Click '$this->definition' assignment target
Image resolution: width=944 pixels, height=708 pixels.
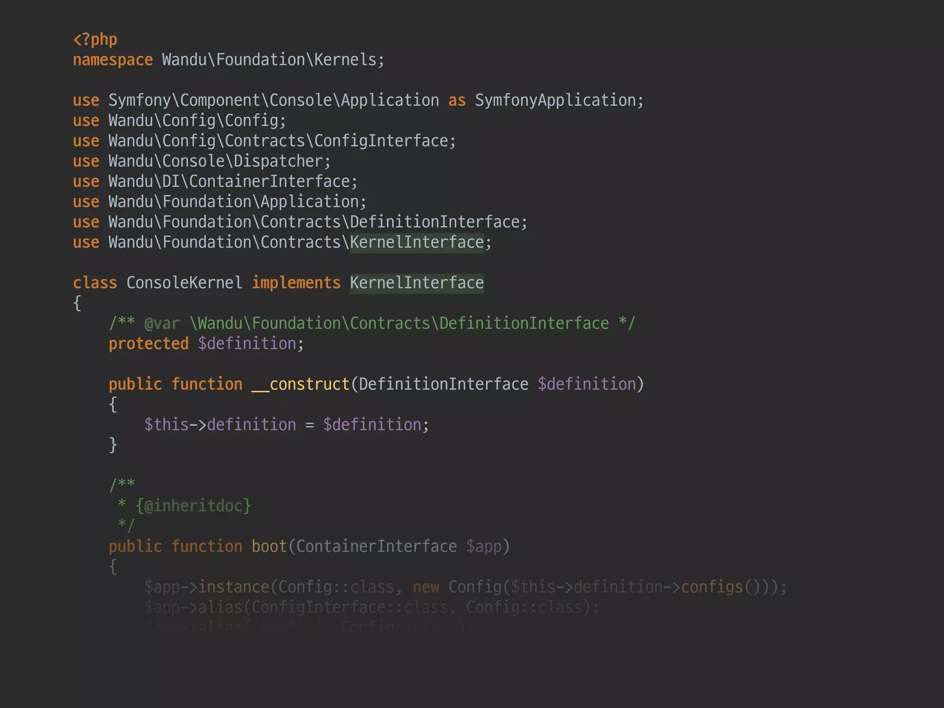tap(220, 425)
